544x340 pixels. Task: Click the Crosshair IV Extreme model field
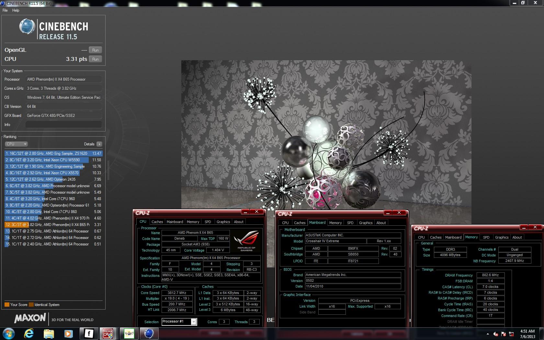[335, 241]
